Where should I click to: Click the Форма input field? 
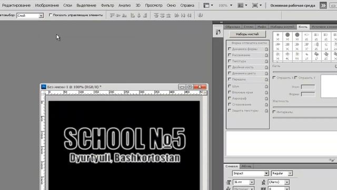coord(308,94)
